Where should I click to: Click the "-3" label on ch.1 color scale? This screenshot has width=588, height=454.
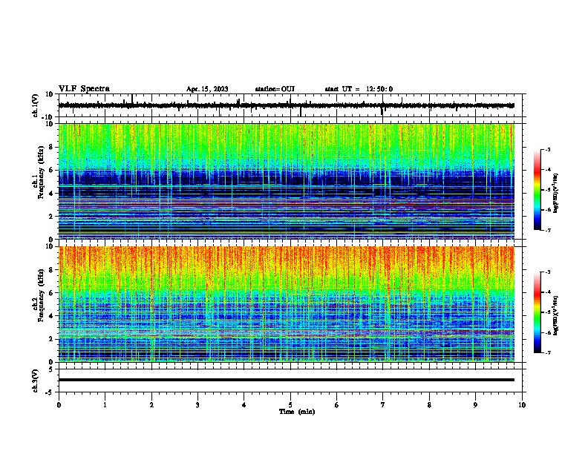coord(547,149)
